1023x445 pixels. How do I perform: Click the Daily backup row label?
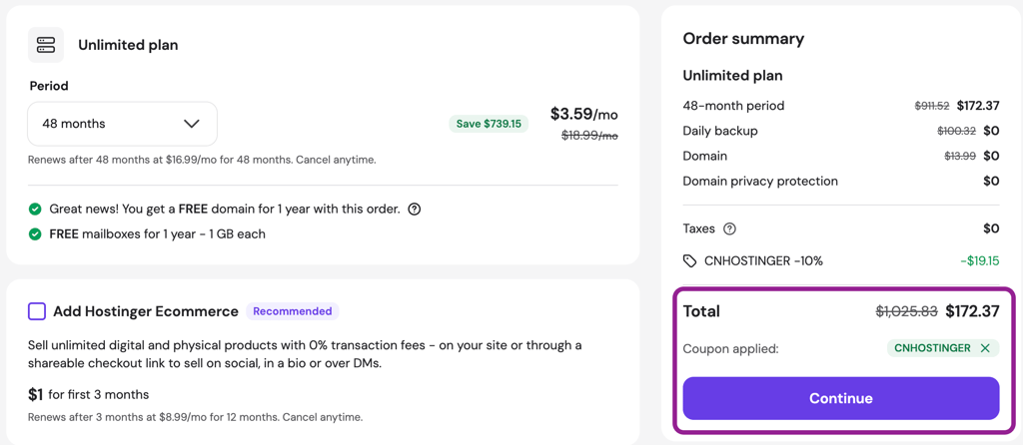720,131
